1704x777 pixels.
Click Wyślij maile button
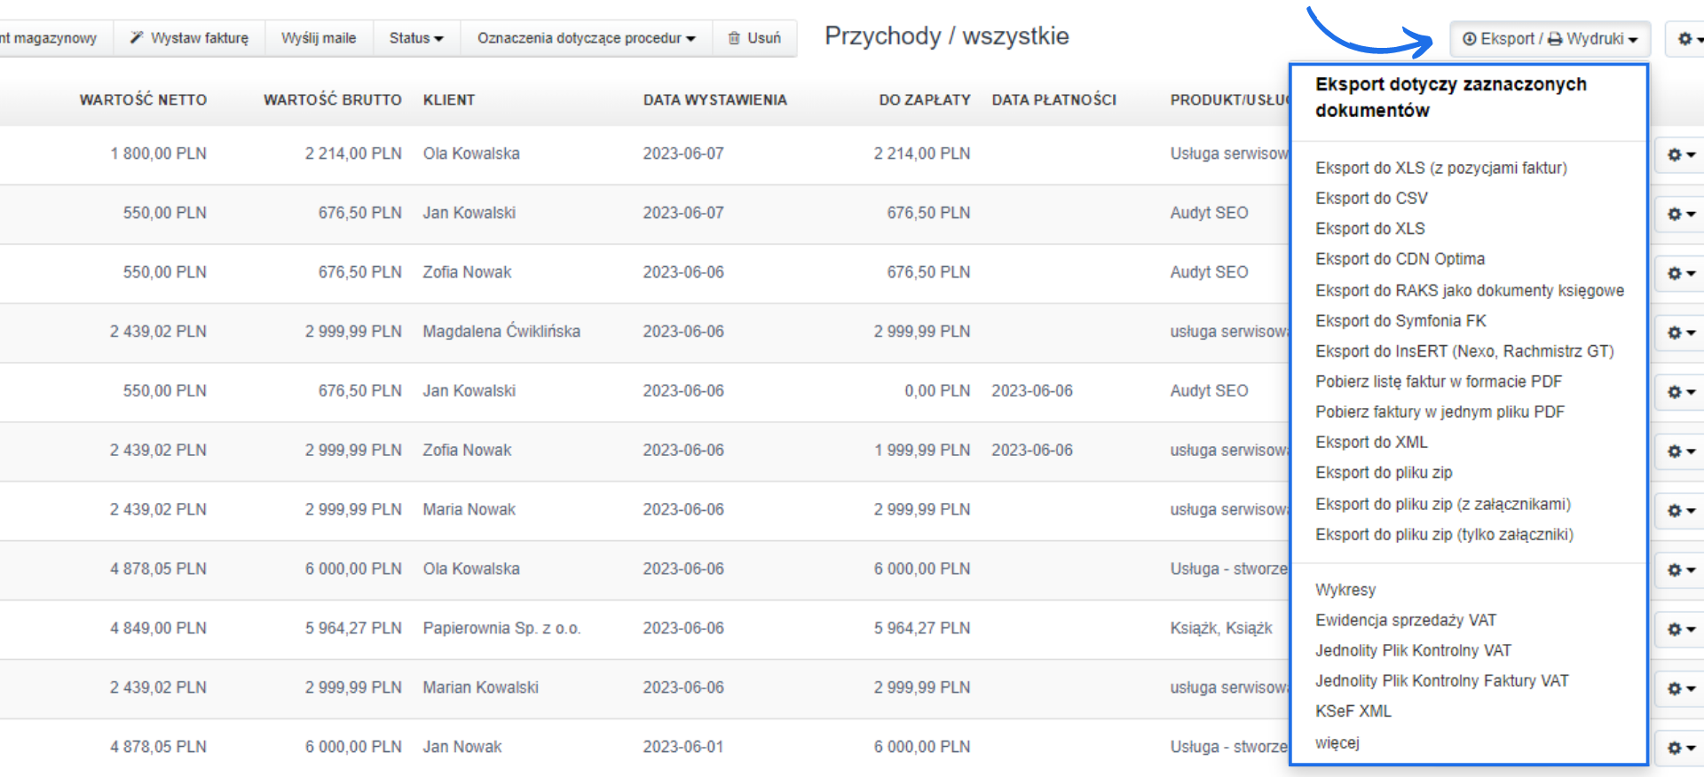click(x=319, y=38)
